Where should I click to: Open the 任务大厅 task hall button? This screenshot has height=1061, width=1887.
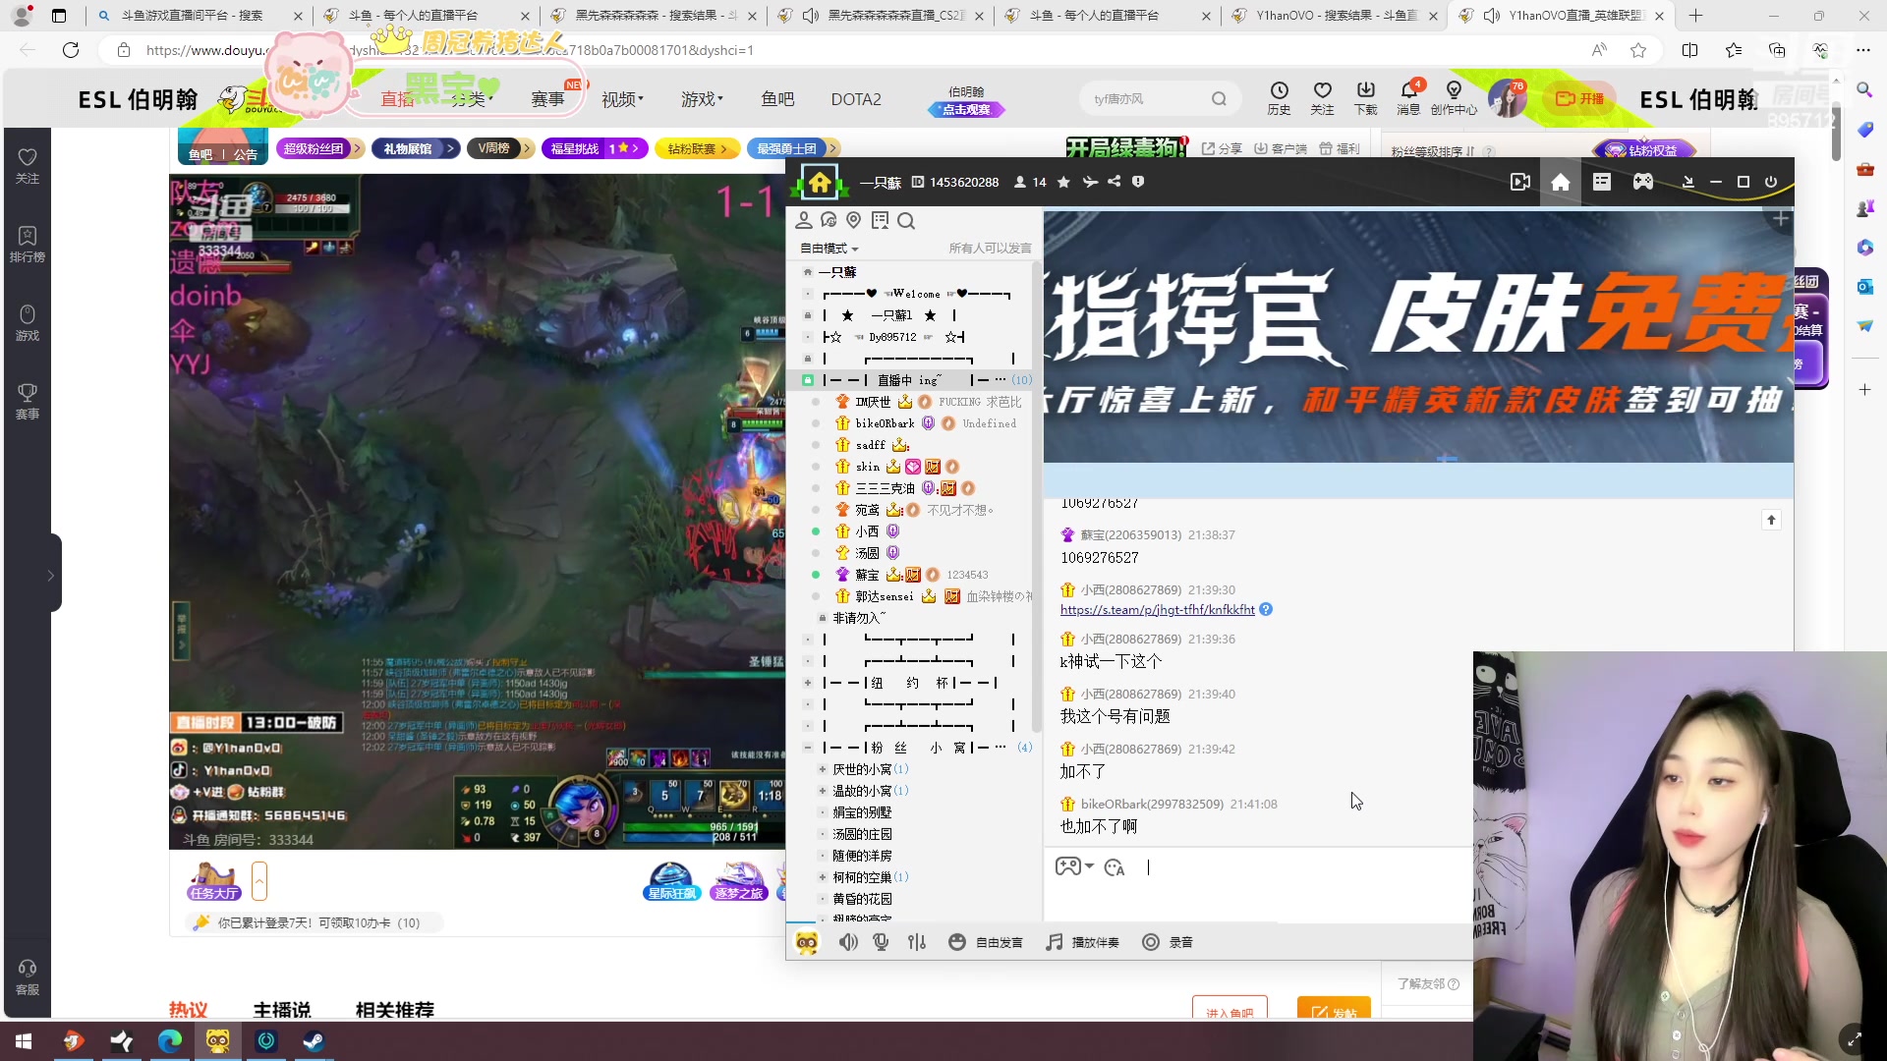(214, 881)
